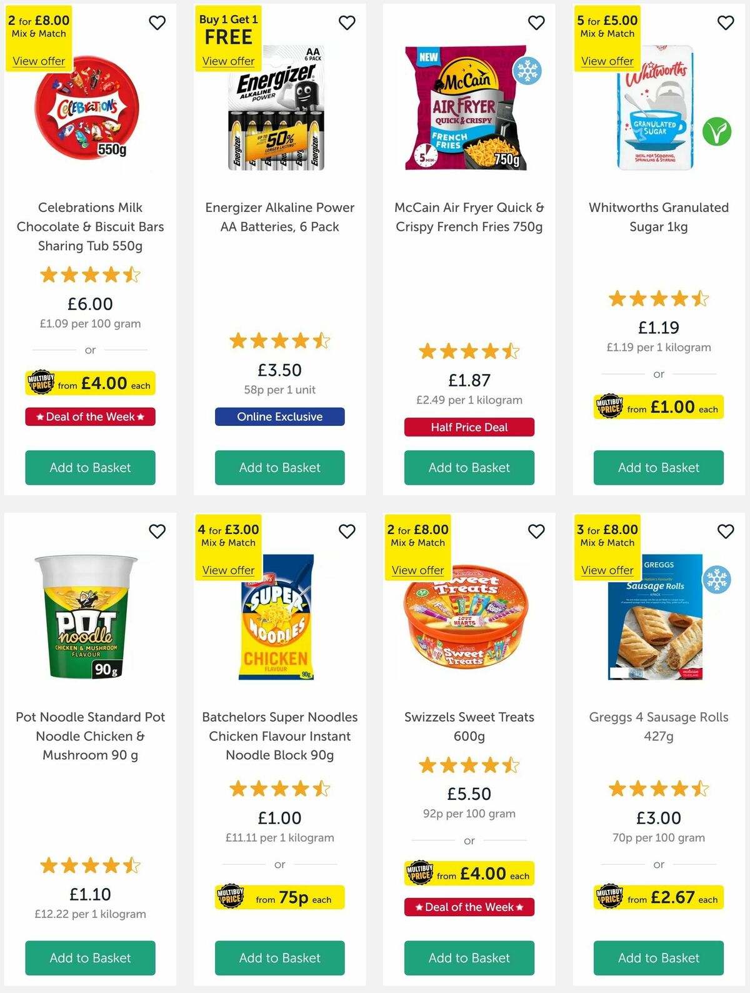750x993 pixels.
Task: Open the 3 for £8.00 Greggs offer details
Action: [x=607, y=570]
